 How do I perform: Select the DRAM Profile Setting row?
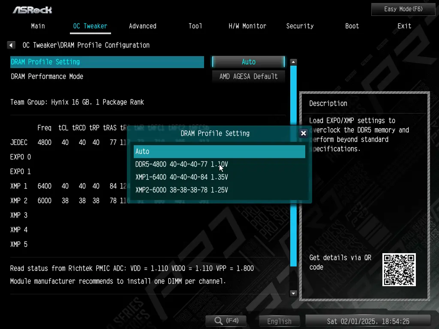(107, 62)
